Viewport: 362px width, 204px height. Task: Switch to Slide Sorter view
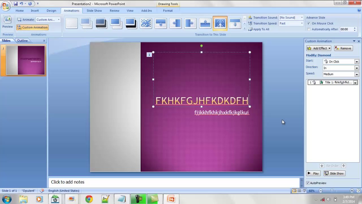point(299,191)
